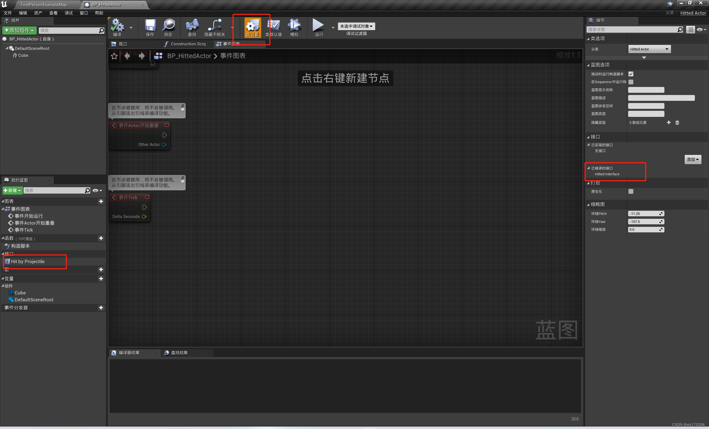The image size is (709, 429).
Task: Switch to the Construction Script tab
Action: [187, 44]
